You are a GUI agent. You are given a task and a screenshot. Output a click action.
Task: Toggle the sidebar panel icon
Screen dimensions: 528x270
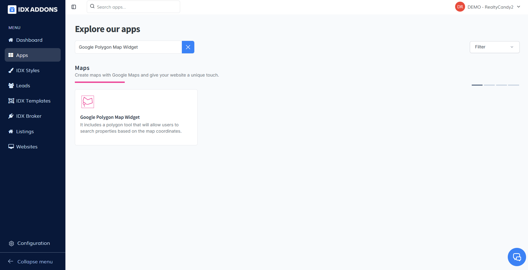click(74, 7)
